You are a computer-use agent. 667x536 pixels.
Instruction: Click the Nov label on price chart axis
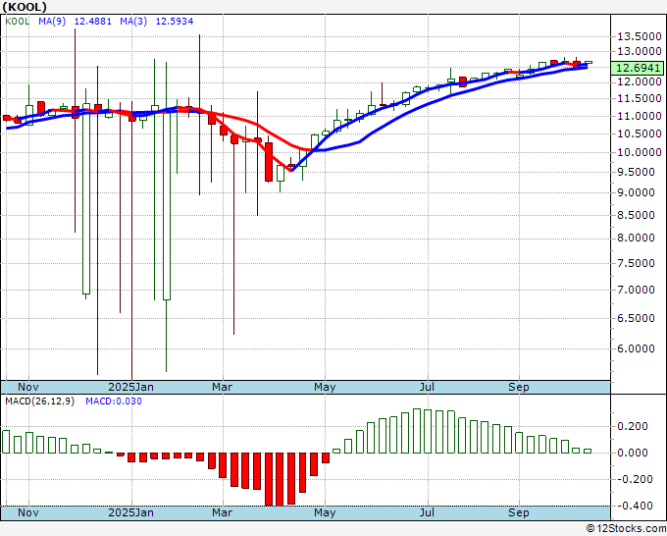(28, 387)
